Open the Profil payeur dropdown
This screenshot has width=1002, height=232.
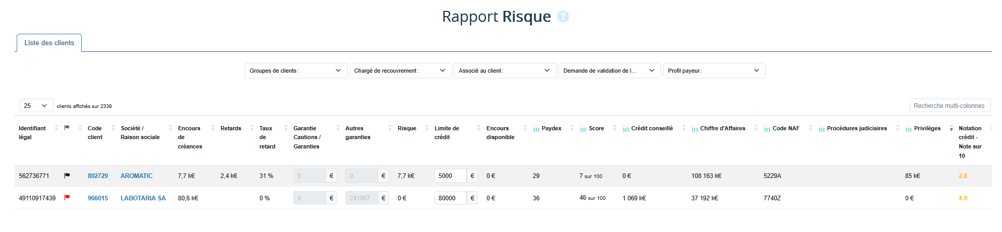click(714, 71)
